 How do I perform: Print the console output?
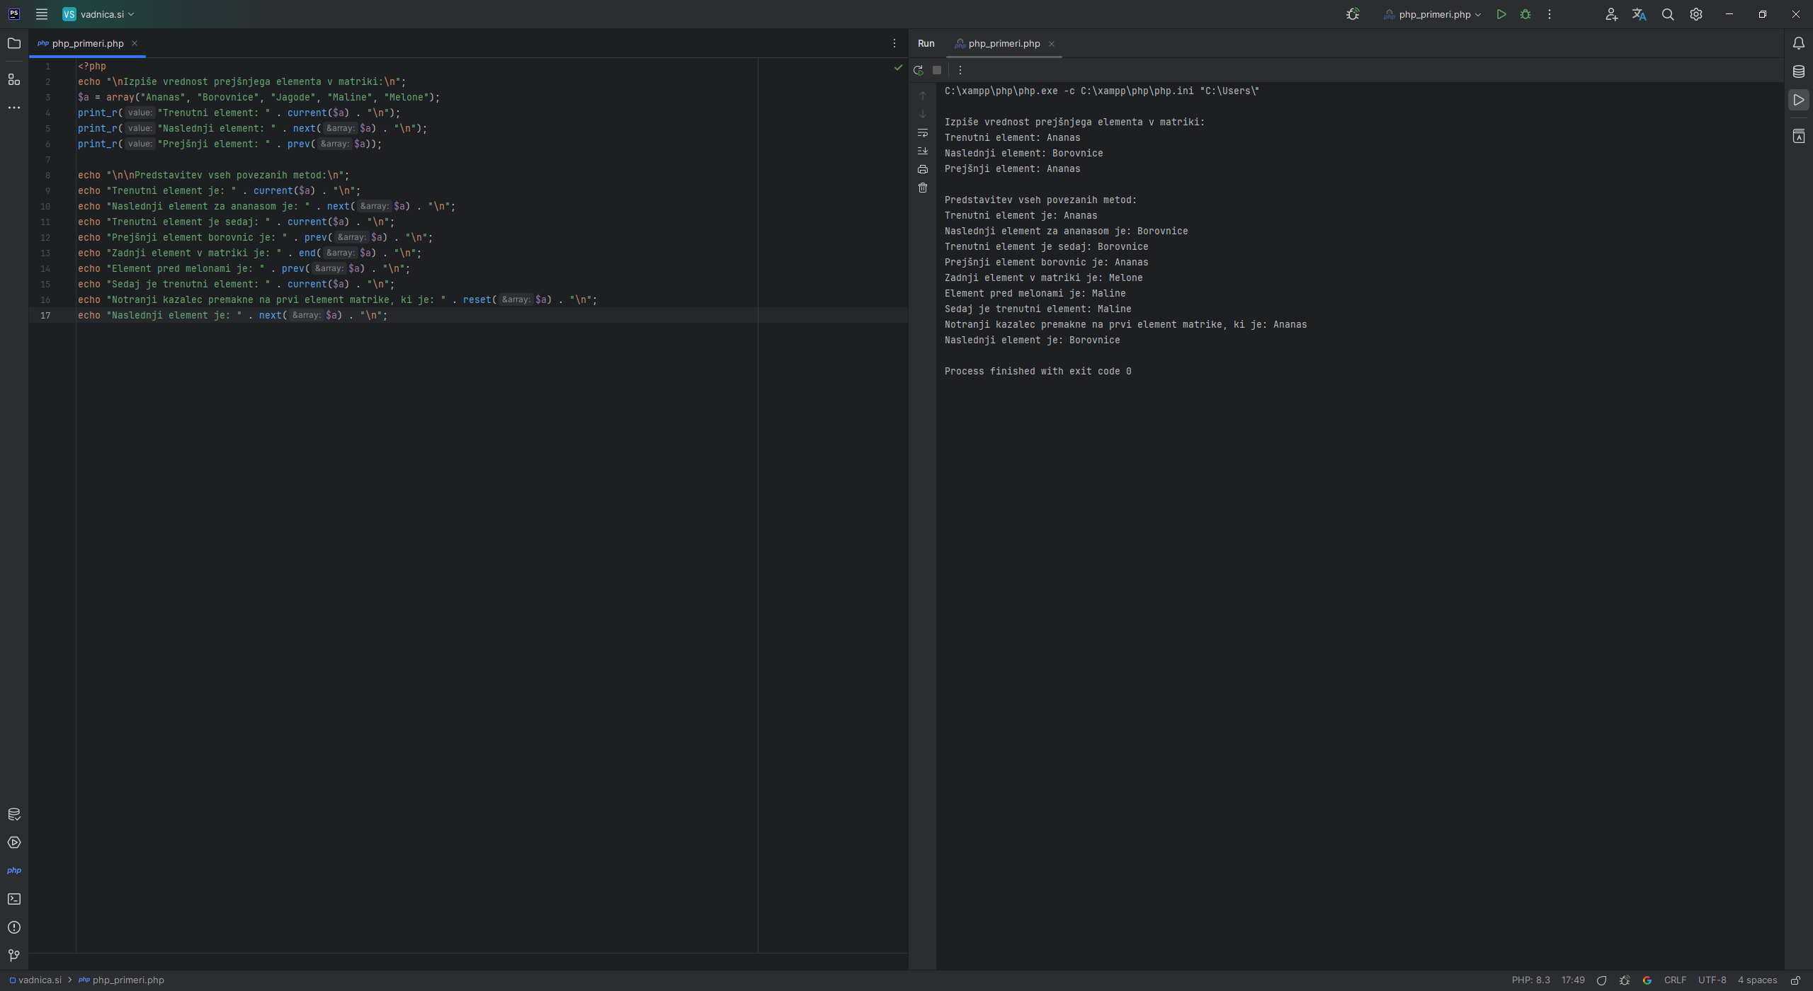(923, 169)
